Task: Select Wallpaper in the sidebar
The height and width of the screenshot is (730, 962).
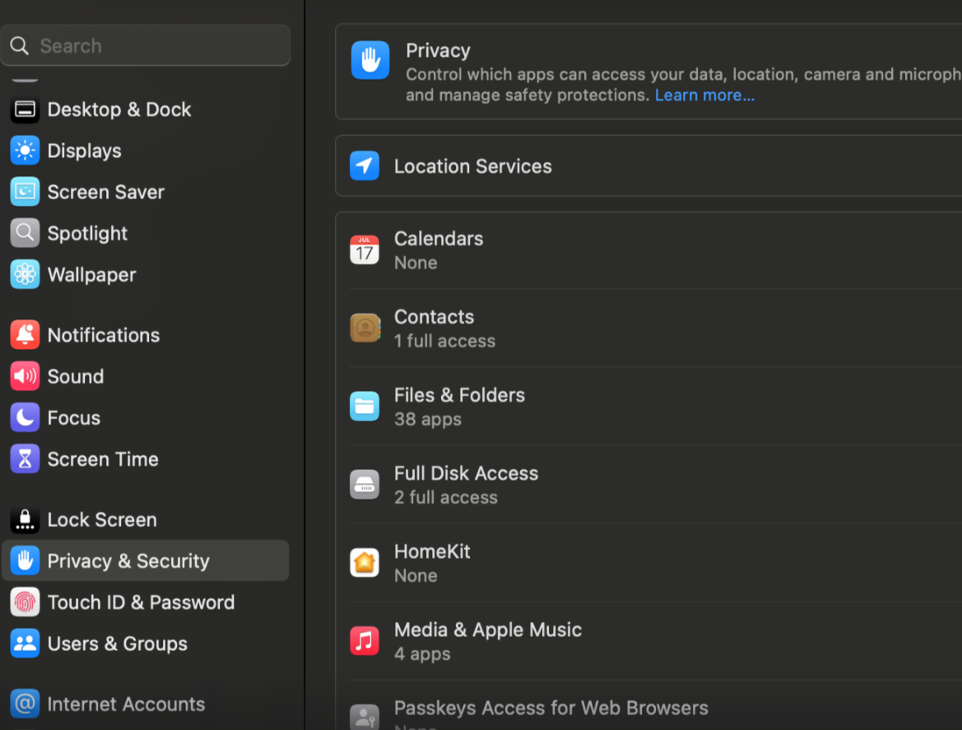Action: tap(91, 275)
